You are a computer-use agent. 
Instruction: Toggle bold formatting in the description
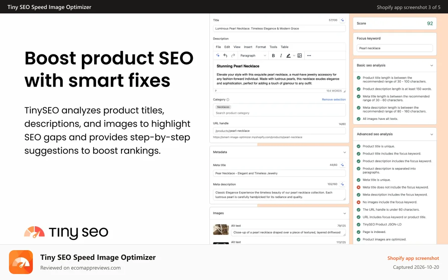pyautogui.click(x=273, y=56)
